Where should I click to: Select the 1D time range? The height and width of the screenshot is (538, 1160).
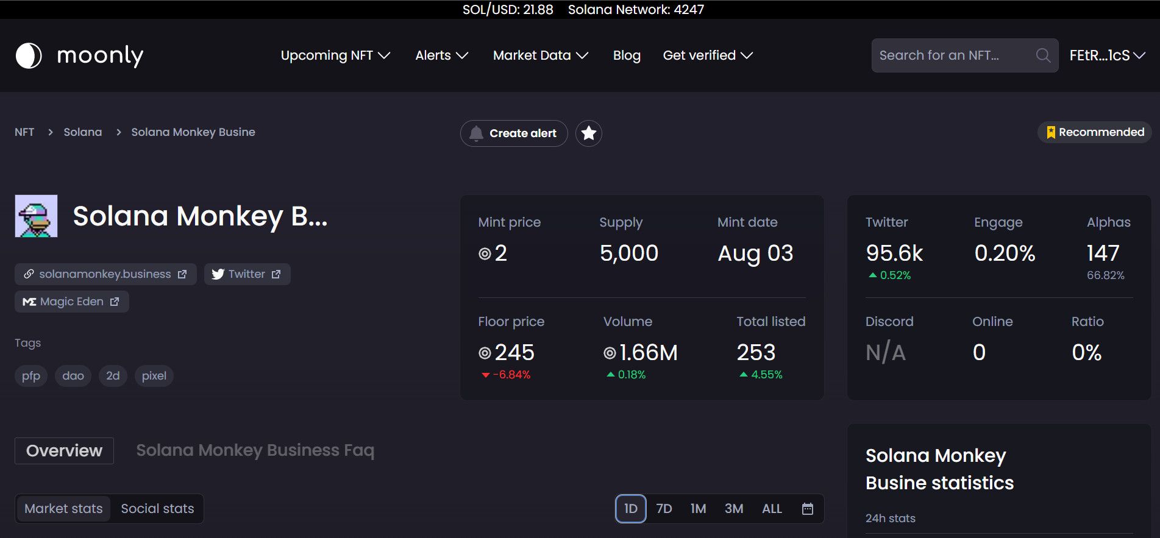(631, 509)
